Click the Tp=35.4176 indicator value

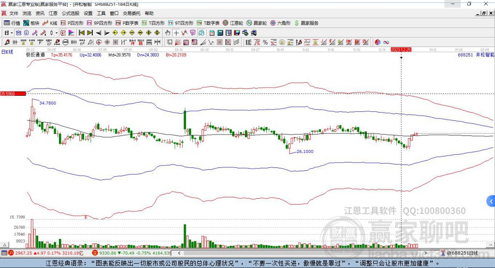click(61, 55)
